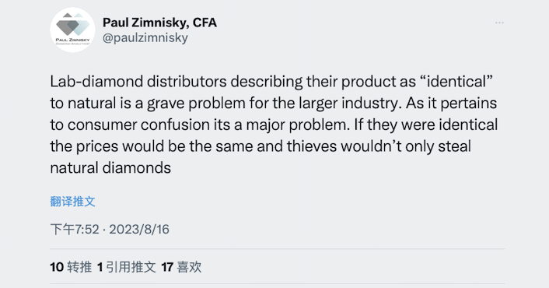The height and width of the screenshot is (288, 549).
Task: Click the phrase thieves wouldn't only steal
Action: [x=379, y=146]
